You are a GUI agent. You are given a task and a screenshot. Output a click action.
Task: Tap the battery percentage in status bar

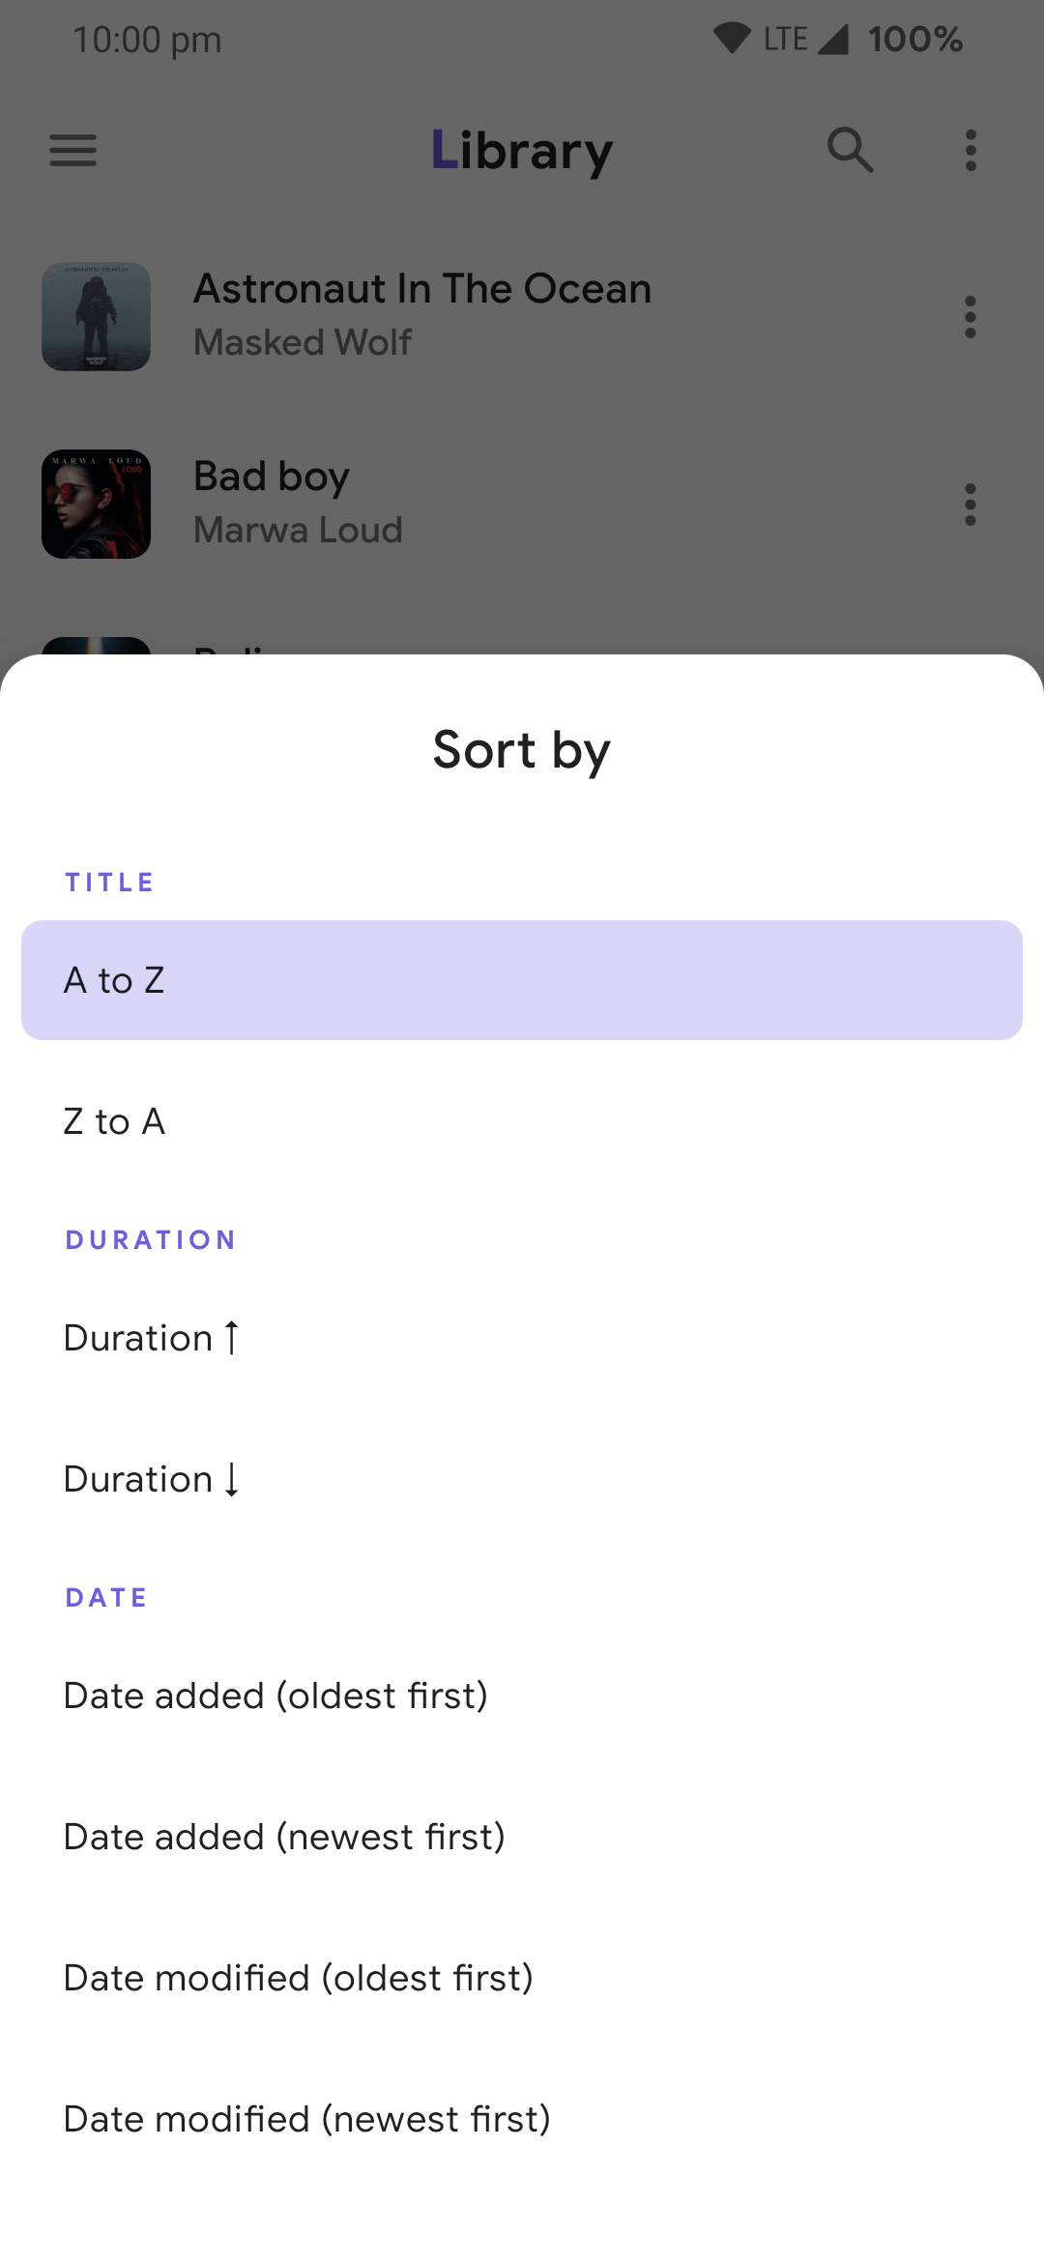click(x=914, y=40)
